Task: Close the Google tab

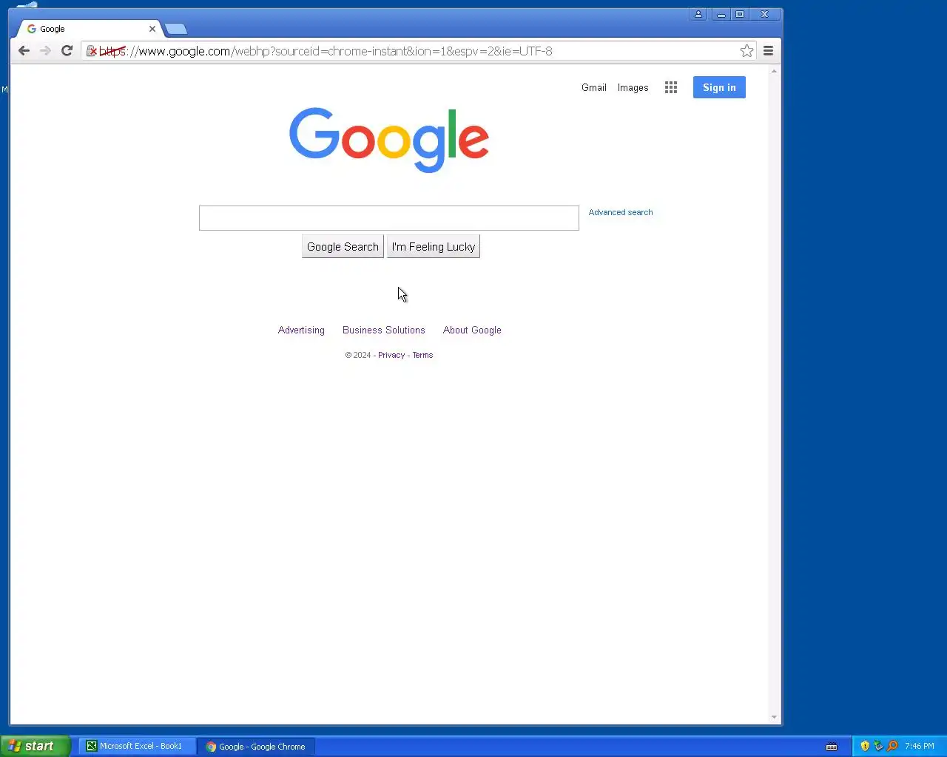Action: pyautogui.click(x=152, y=29)
